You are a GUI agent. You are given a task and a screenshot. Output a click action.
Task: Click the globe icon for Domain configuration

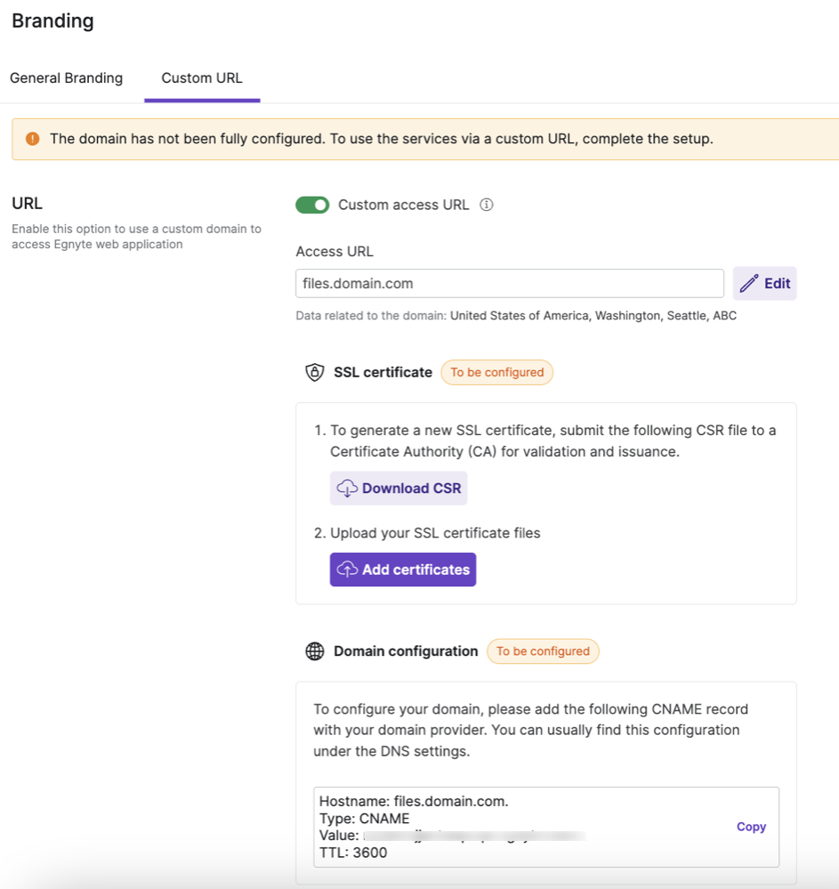pyautogui.click(x=314, y=651)
